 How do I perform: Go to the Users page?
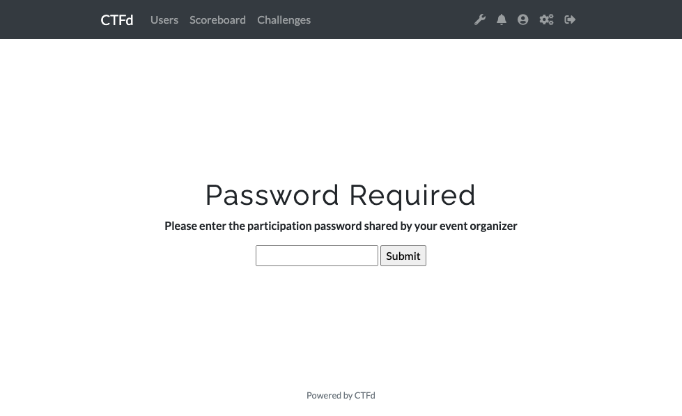pos(164,20)
